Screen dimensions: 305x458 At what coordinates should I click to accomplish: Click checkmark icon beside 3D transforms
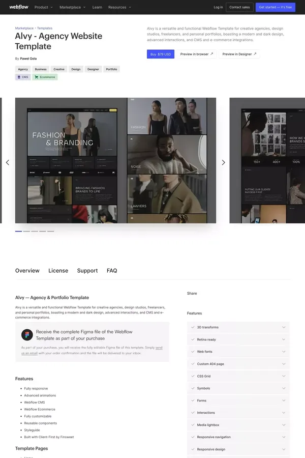point(193,327)
